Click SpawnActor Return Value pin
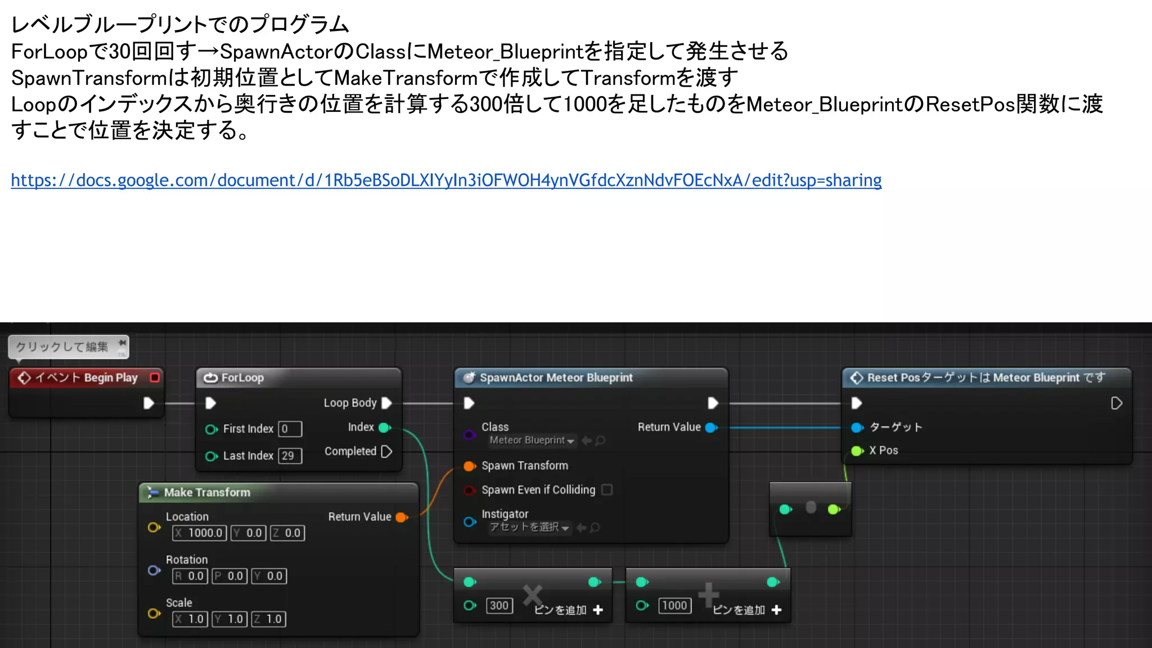Screen dimensions: 1152x648 711,427
